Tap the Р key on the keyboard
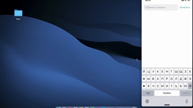193x108 pixels. (167, 79)
